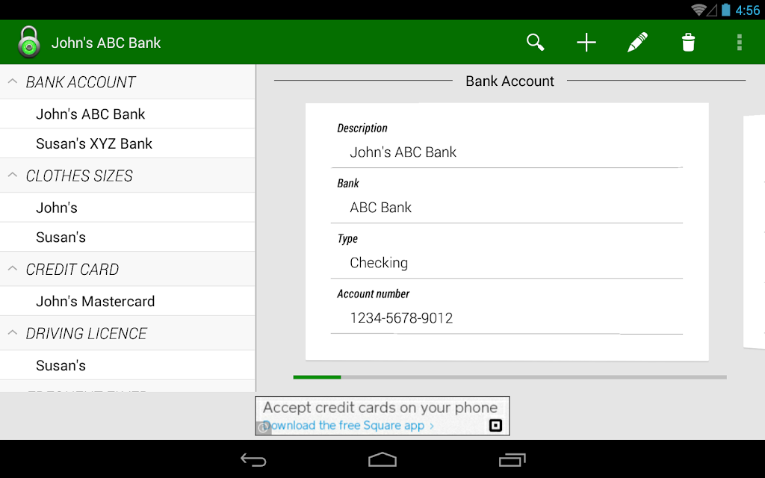Select Susan's XYZ Bank entry

pos(127,143)
